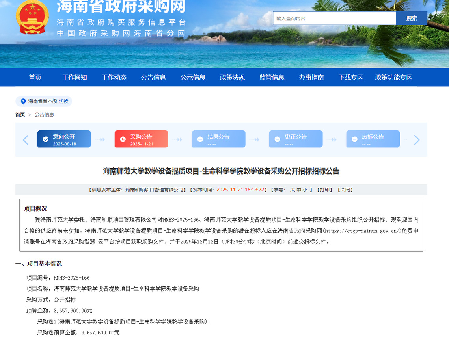Select large font size 大
Screen dimensions: 449x340
tap(293, 190)
